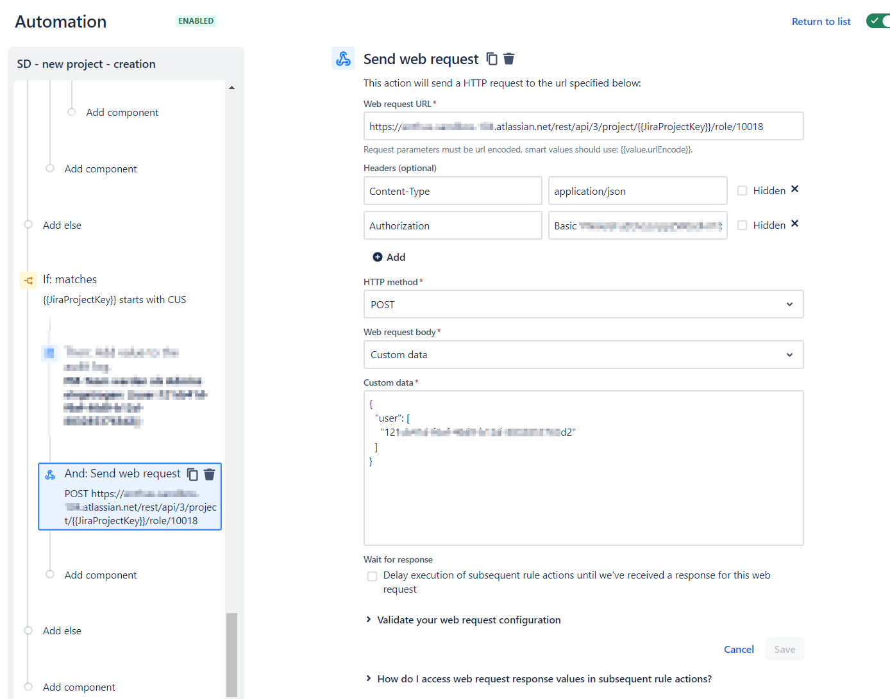Click the Send web request action icon in header
Screen dimensions: 890x699
coord(343,59)
